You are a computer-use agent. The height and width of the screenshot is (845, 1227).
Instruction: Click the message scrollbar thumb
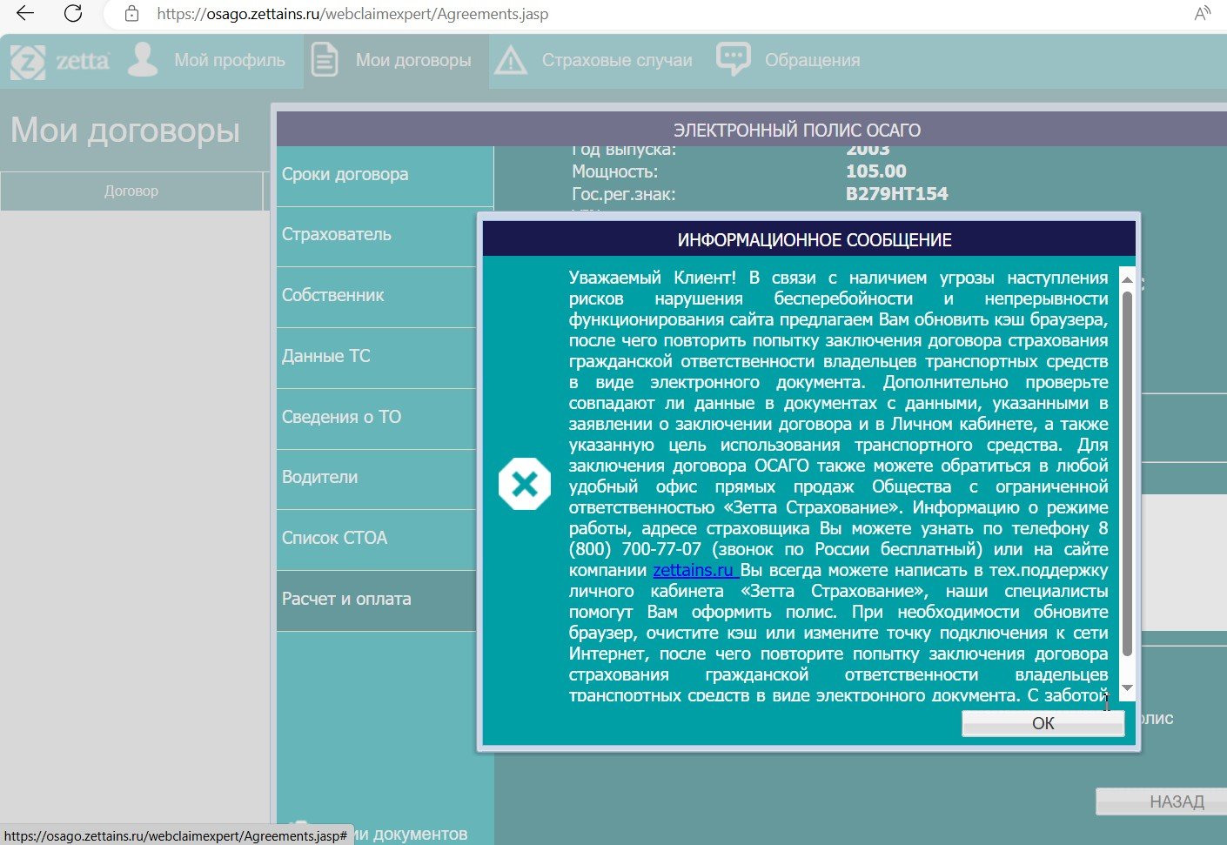point(1127,474)
